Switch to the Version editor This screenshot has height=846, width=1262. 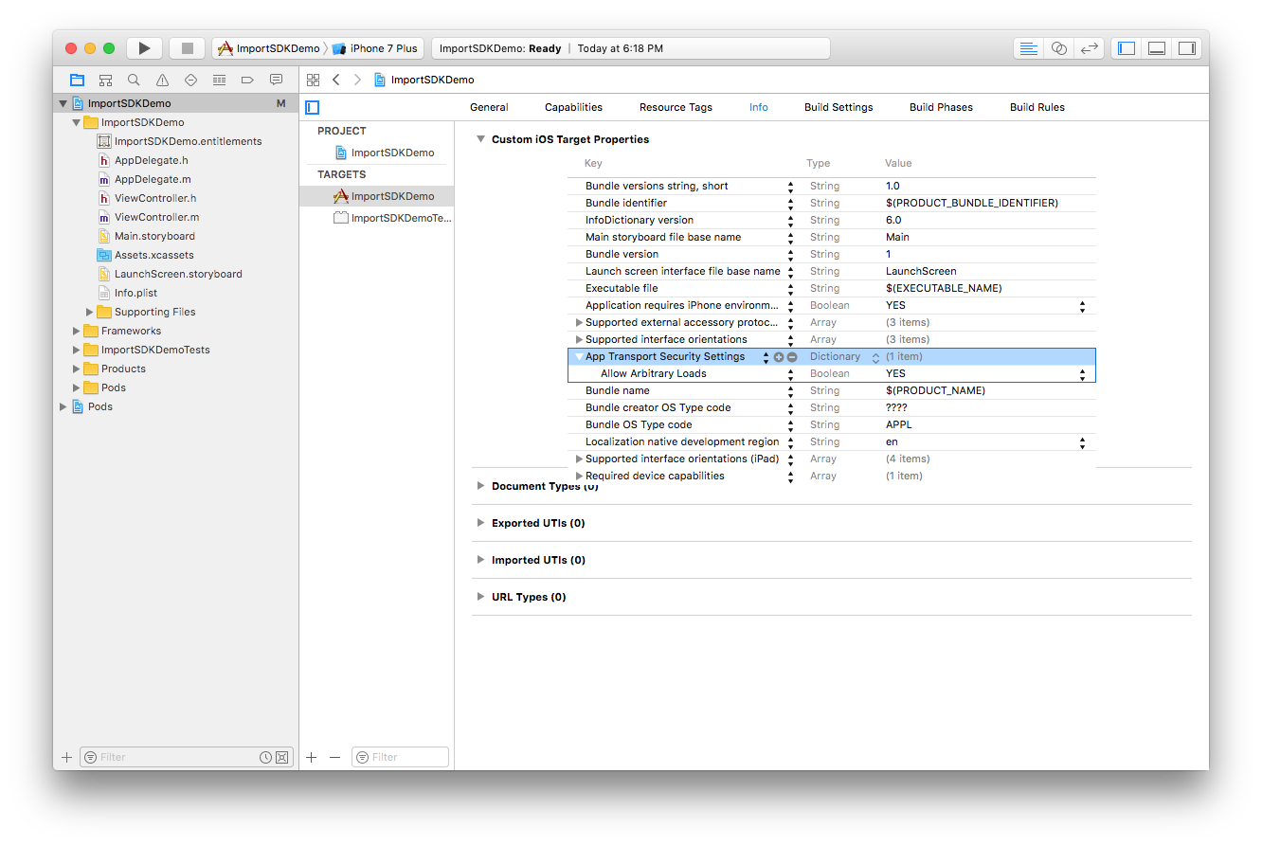[1090, 48]
